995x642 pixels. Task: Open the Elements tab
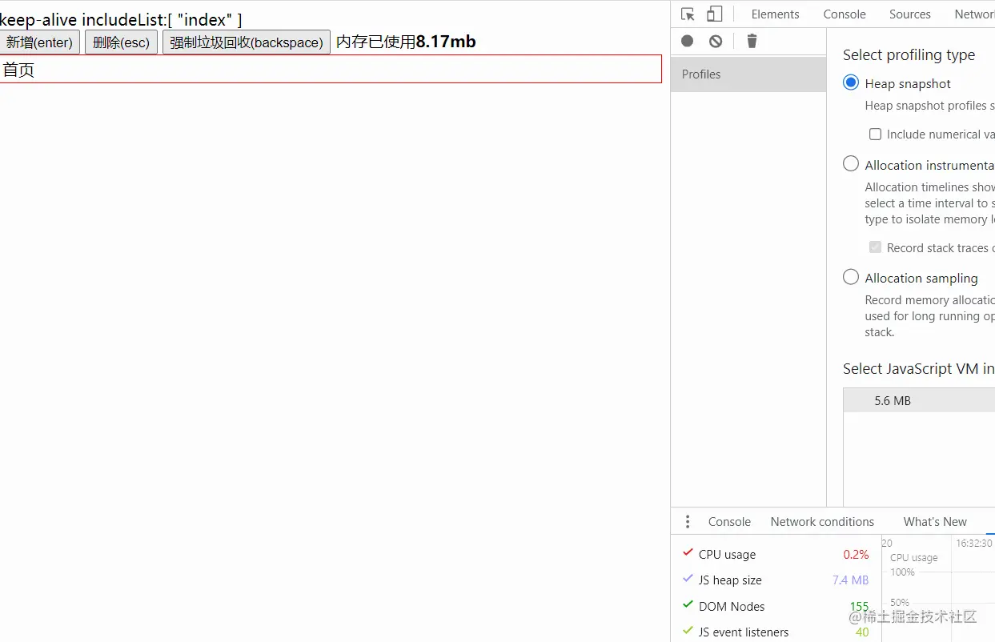(775, 14)
